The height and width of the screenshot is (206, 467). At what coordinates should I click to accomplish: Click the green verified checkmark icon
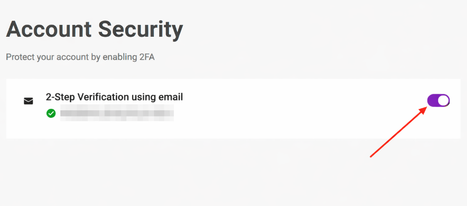(51, 113)
